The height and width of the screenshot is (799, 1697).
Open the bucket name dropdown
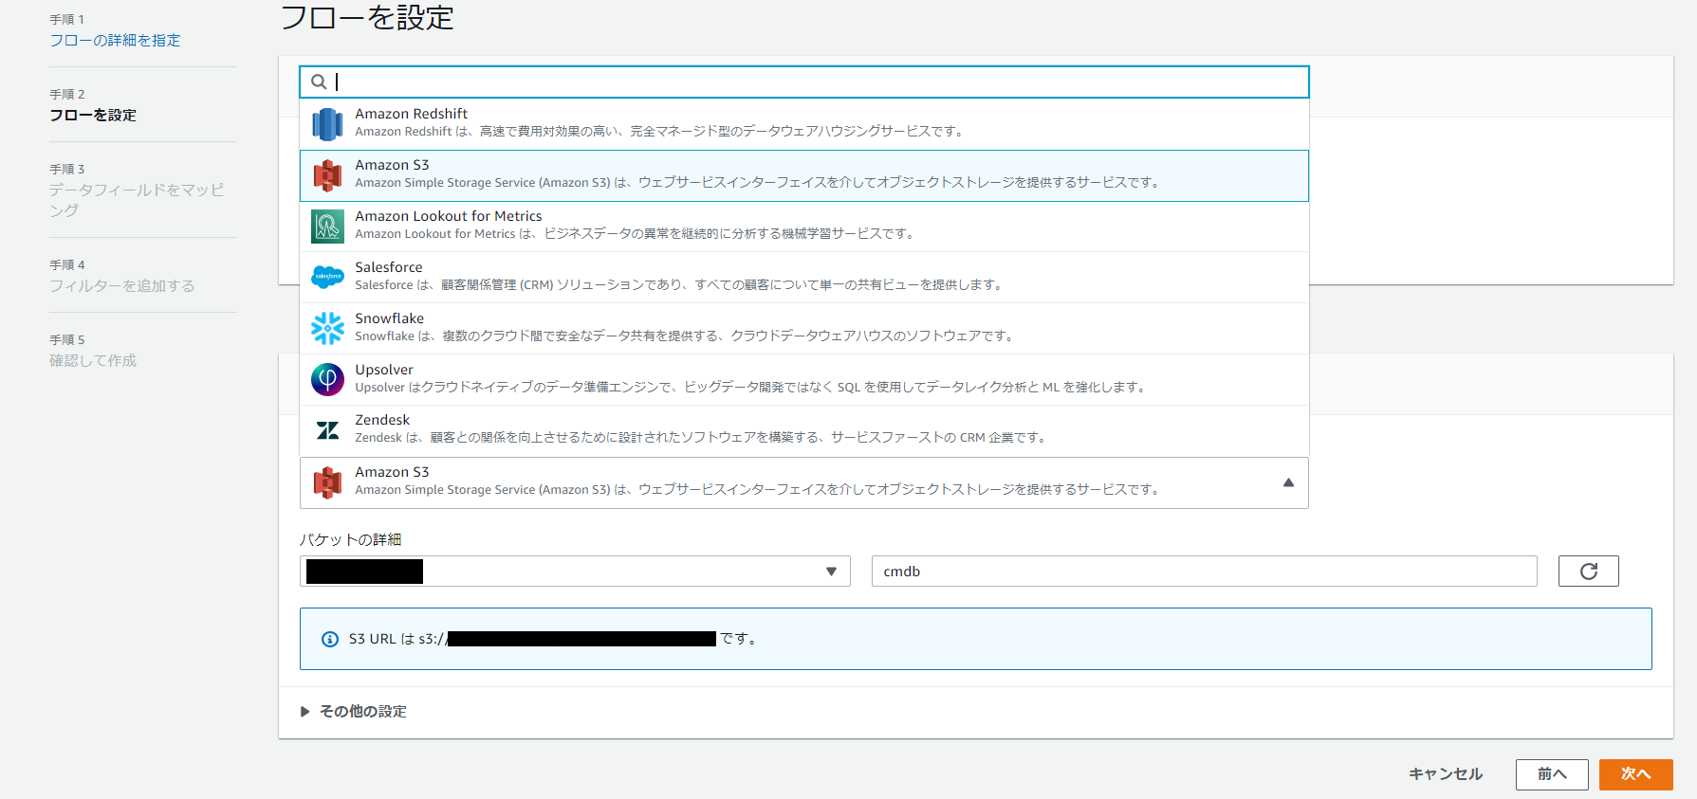click(575, 571)
